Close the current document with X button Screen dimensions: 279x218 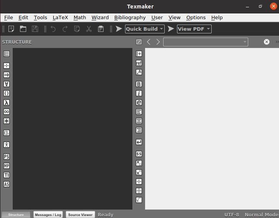click(x=267, y=42)
